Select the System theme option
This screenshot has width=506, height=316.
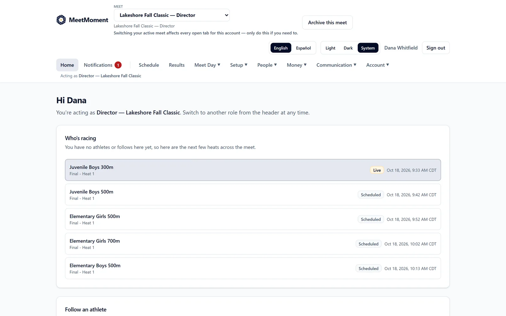click(368, 48)
